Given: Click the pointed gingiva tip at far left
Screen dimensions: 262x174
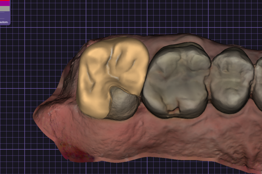Looking at the screenshot, I should coord(36,115).
